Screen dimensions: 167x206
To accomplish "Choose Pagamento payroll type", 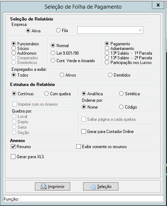I will (x=107, y=44).
